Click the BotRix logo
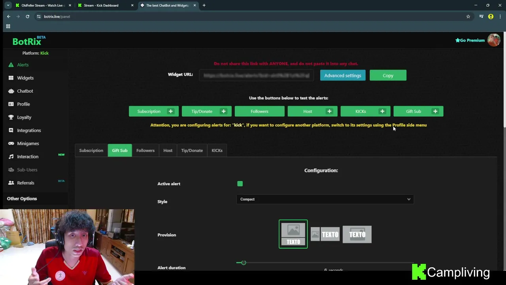Screen dimensions: 506x285 [29, 41]
